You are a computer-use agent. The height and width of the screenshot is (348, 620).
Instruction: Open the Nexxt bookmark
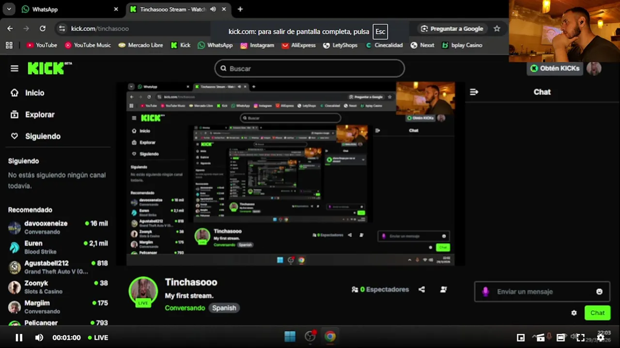(x=422, y=45)
